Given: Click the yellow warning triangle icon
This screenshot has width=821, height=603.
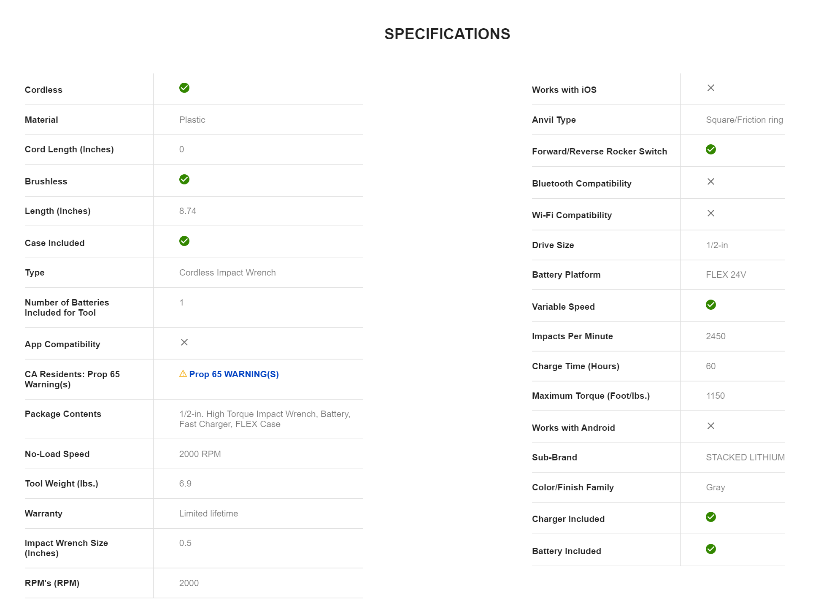Looking at the screenshot, I should click(x=183, y=374).
